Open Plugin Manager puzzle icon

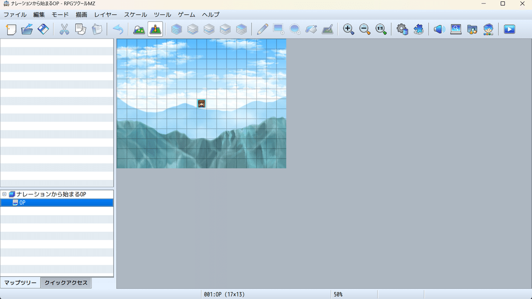pos(418,30)
